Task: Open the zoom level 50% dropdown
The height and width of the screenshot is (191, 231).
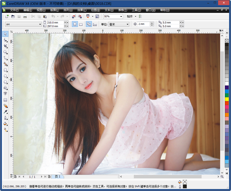Action: pyautogui.click(x=121, y=16)
